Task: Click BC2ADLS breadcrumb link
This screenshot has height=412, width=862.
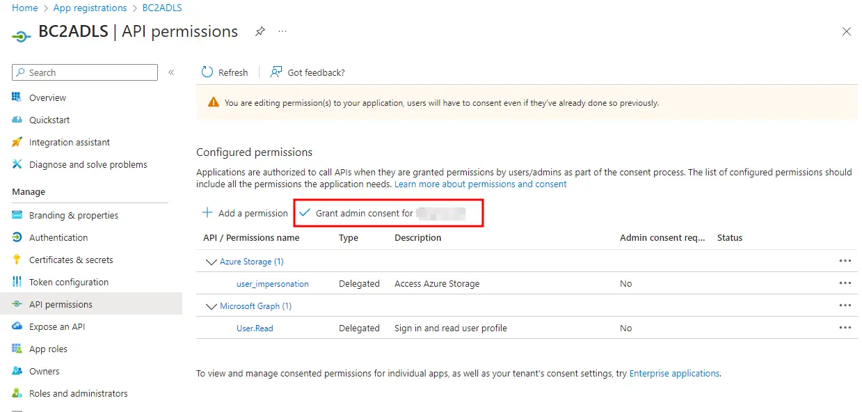Action: [162, 8]
